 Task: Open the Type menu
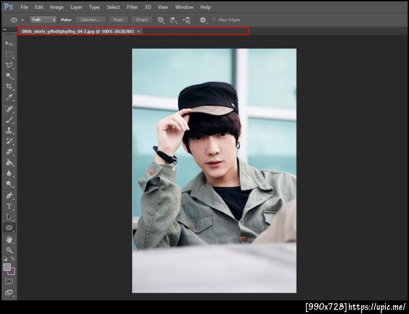tap(94, 8)
